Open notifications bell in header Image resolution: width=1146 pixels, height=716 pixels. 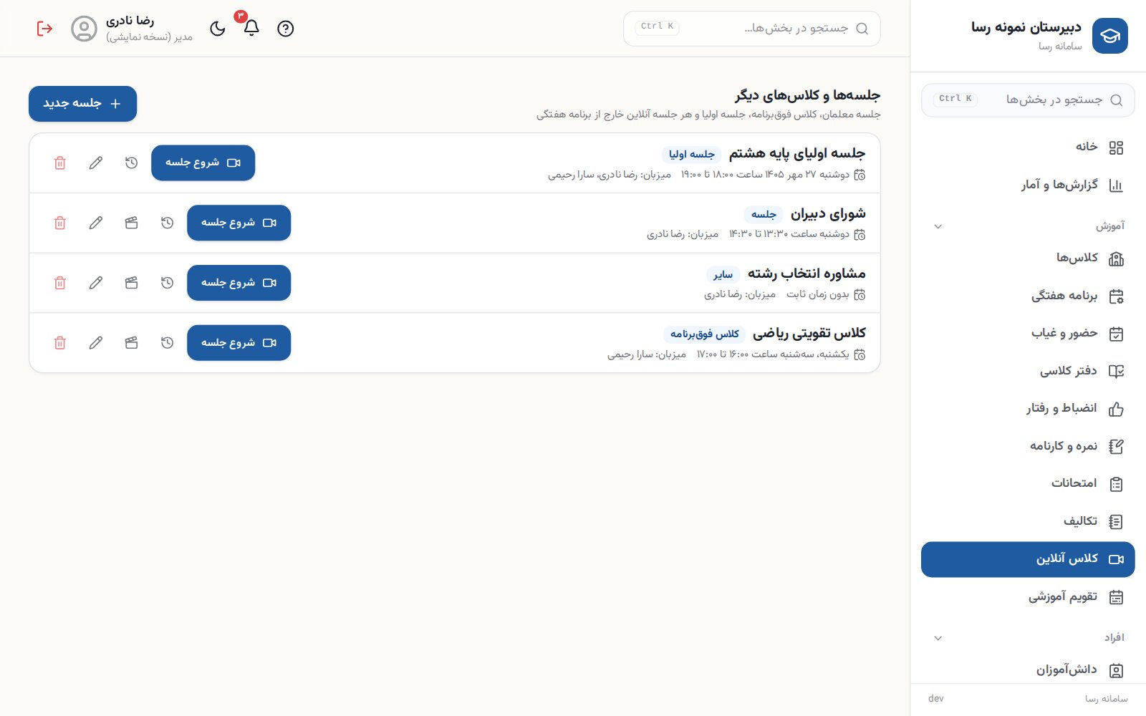click(251, 29)
